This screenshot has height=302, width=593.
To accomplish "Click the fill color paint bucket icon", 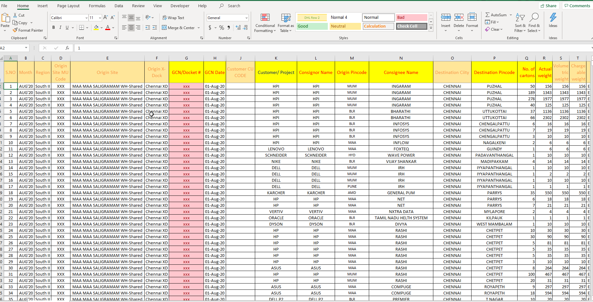I will tap(96, 28).
